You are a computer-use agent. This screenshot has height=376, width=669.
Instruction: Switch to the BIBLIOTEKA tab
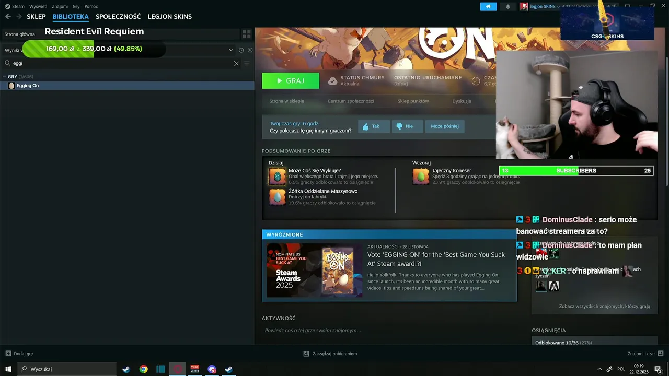pyautogui.click(x=71, y=17)
